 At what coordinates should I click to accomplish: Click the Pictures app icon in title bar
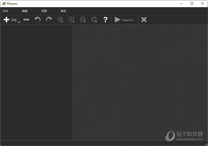[4, 3]
